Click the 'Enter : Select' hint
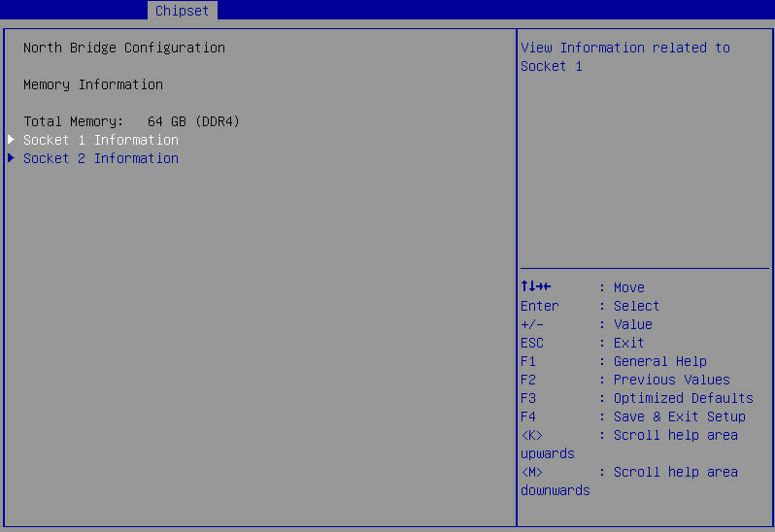Viewport: 775px width, 532px height. 590,306
